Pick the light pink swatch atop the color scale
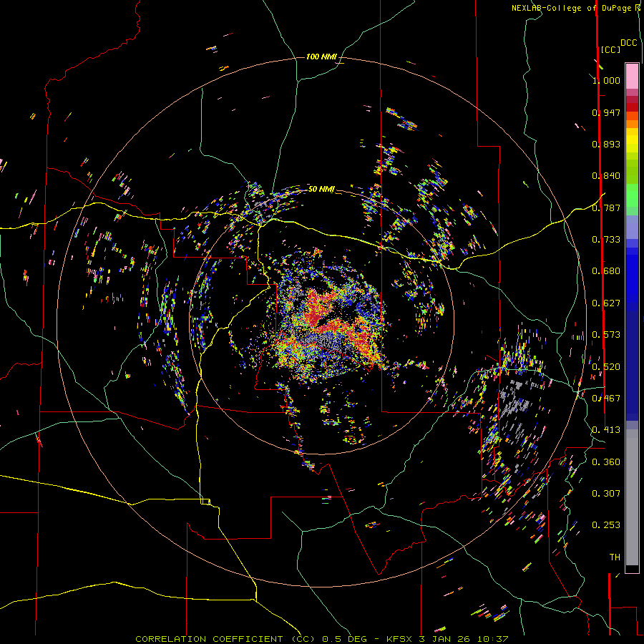 pyautogui.click(x=632, y=77)
